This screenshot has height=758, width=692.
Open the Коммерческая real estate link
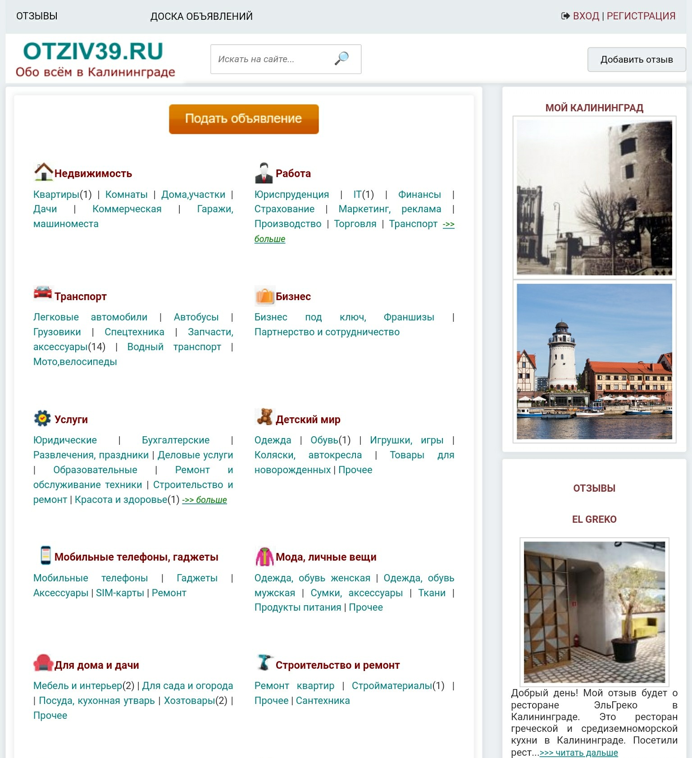point(127,209)
